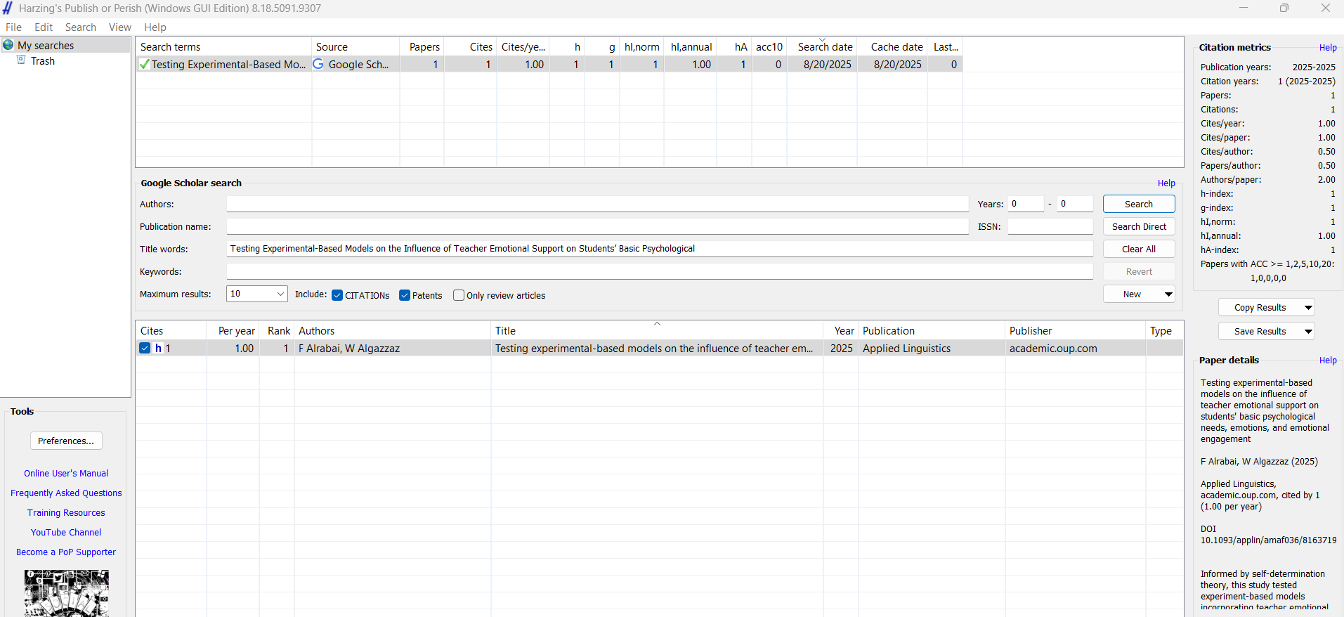Click the Years start input field
Image resolution: width=1344 pixels, height=617 pixels.
click(x=1026, y=204)
